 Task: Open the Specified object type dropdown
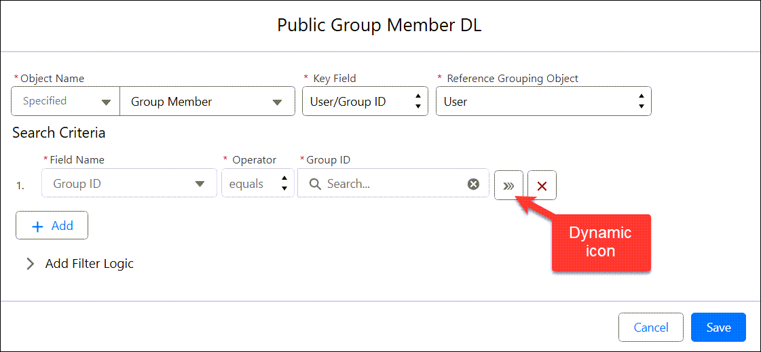tap(66, 101)
